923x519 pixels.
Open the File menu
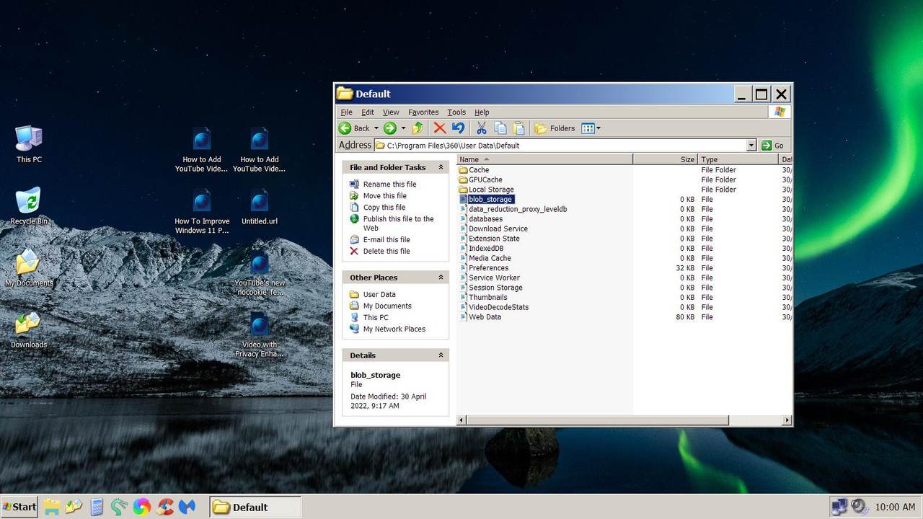[346, 112]
